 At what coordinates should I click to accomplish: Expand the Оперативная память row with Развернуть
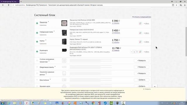pos(141,67)
